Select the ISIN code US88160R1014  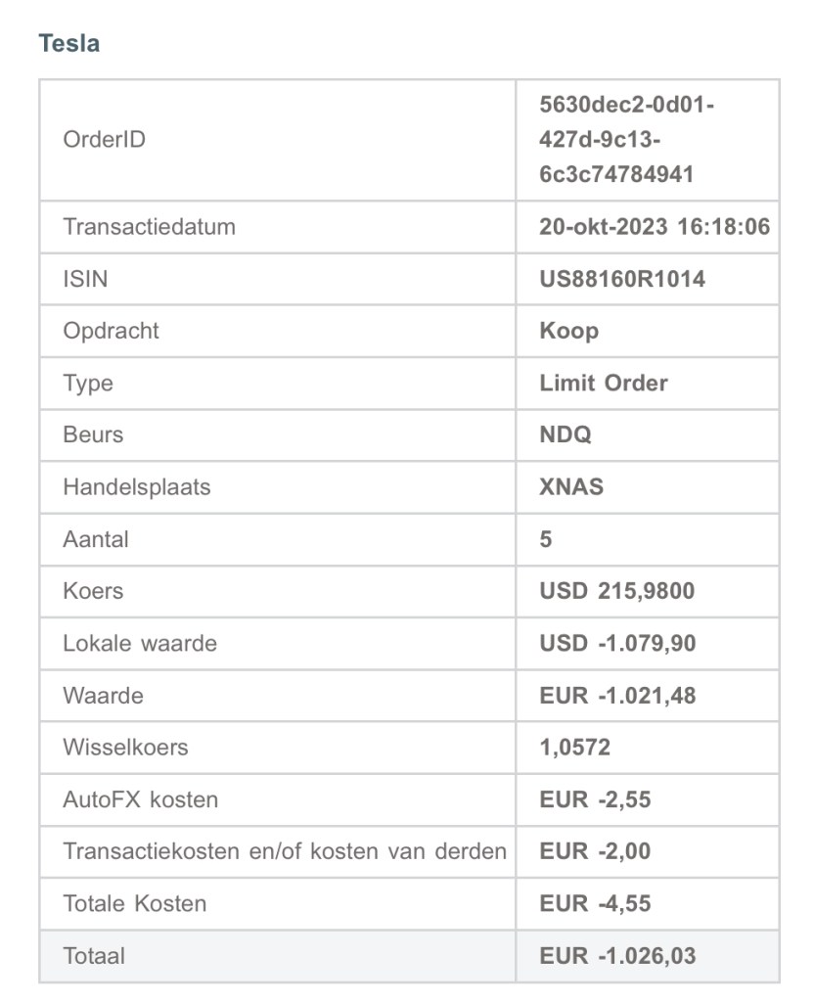coord(622,279)
